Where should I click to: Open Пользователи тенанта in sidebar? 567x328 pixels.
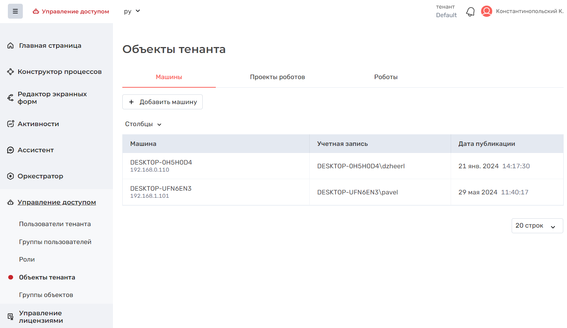click(x=55, y=224)
